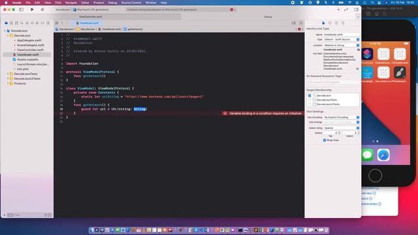
Task: Open the Line Endings dropdown
Action: pos(342,122)
